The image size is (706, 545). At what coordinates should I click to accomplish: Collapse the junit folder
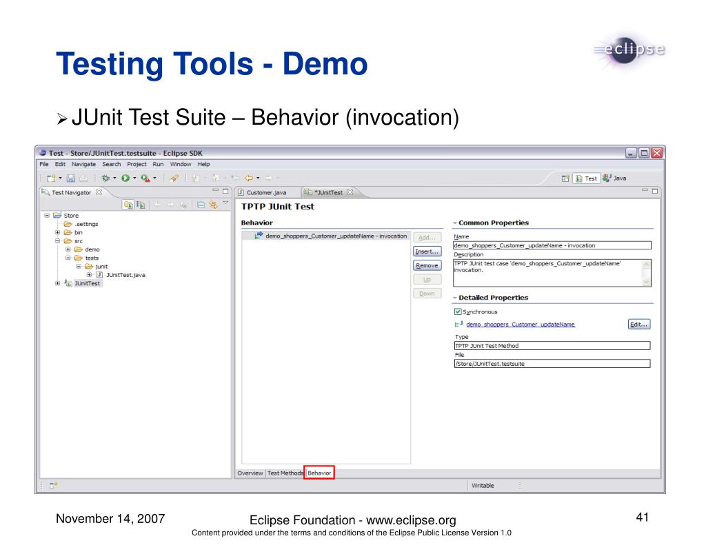pyautogui.click(x=79, y=267)
